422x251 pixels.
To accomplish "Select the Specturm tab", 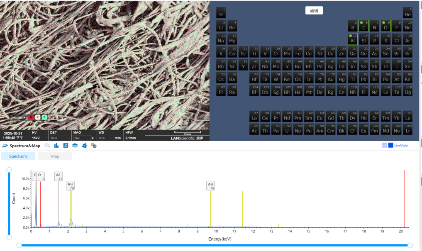I will (18, 156).
